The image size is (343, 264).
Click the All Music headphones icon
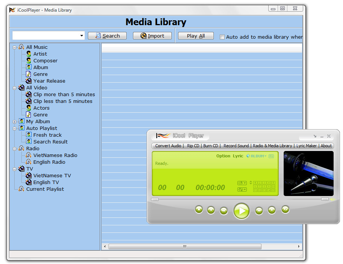[x=21, y=47]
